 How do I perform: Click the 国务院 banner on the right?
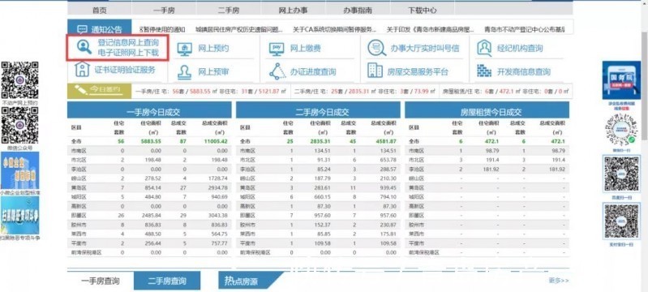pyautogui.click(x=621, y=80)
